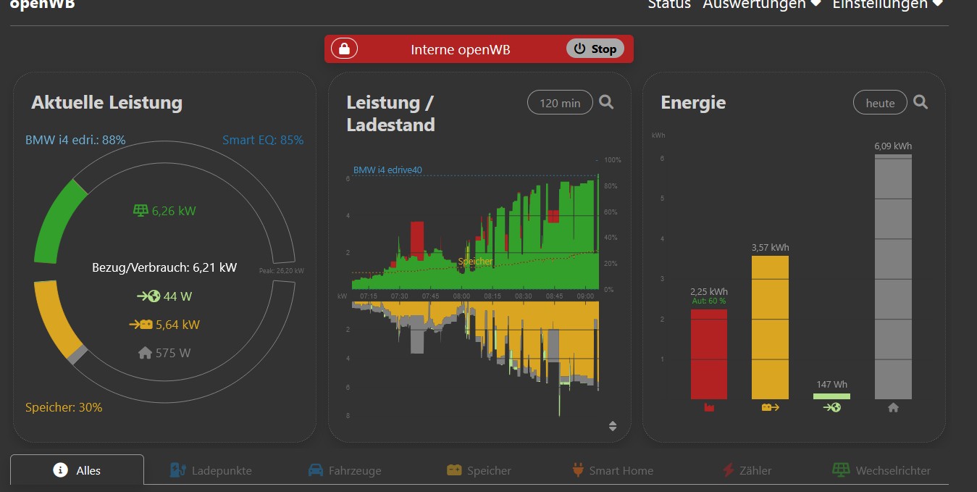Click the up-down arrows in Leistung chart corner

613,426
